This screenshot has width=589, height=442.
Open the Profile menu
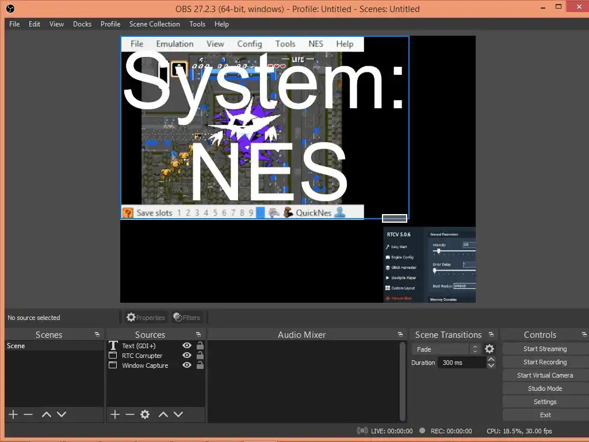pyautogui.click(x=110, y=24)
